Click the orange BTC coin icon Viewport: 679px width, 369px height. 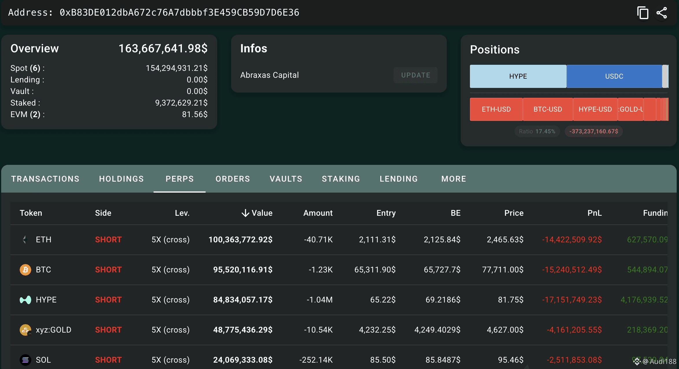coord(25,270)
